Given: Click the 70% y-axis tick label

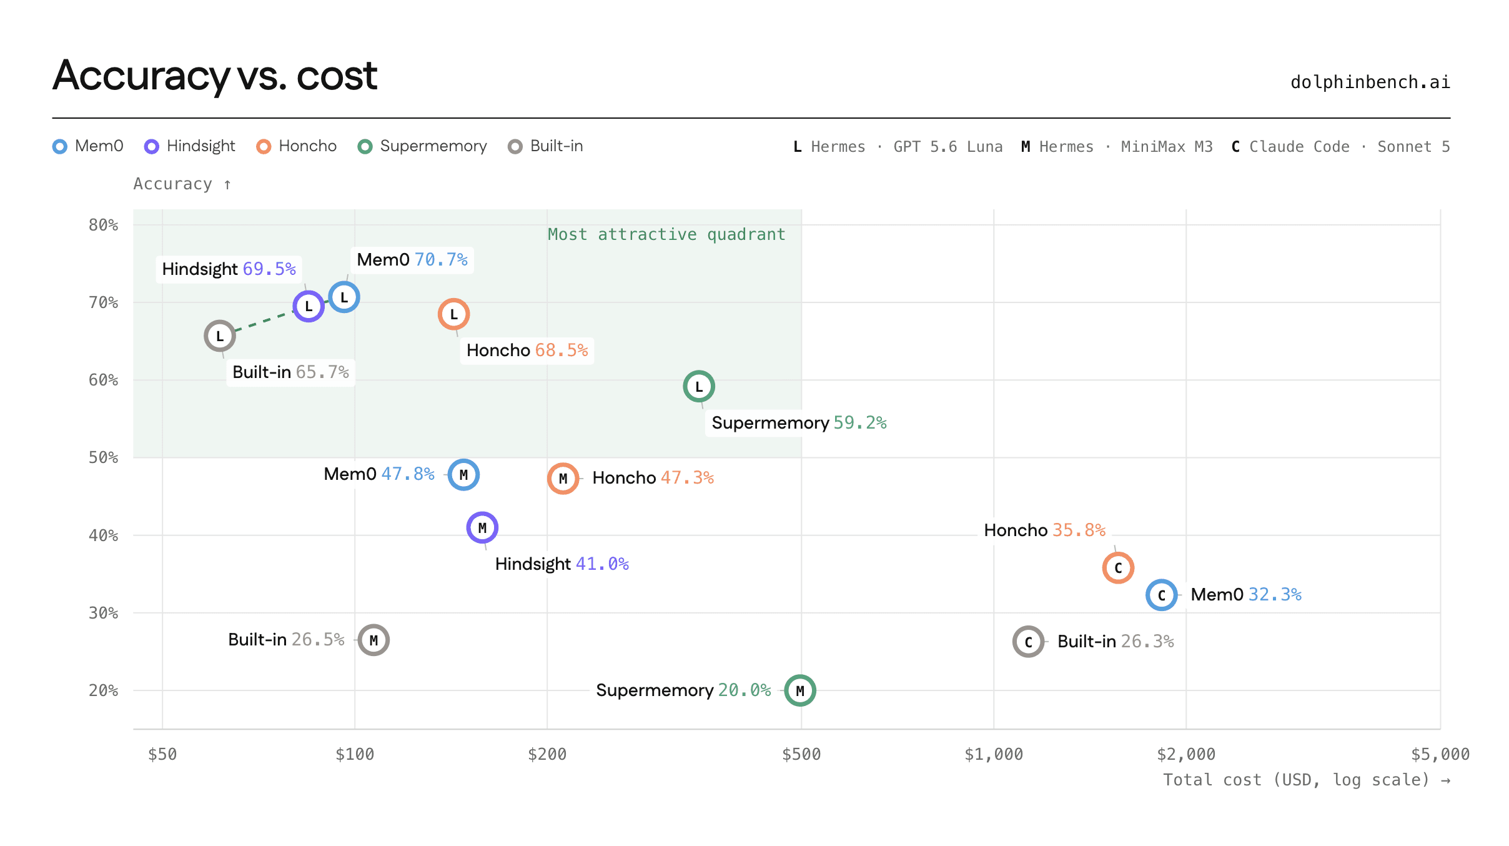Looking at the screenshot, I should [x=103, y=303].
